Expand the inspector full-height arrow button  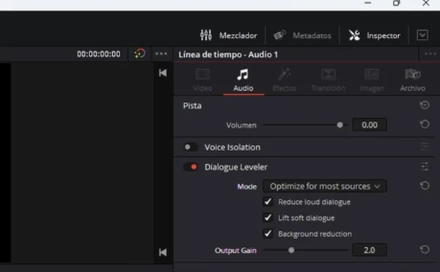coord(422,35)
